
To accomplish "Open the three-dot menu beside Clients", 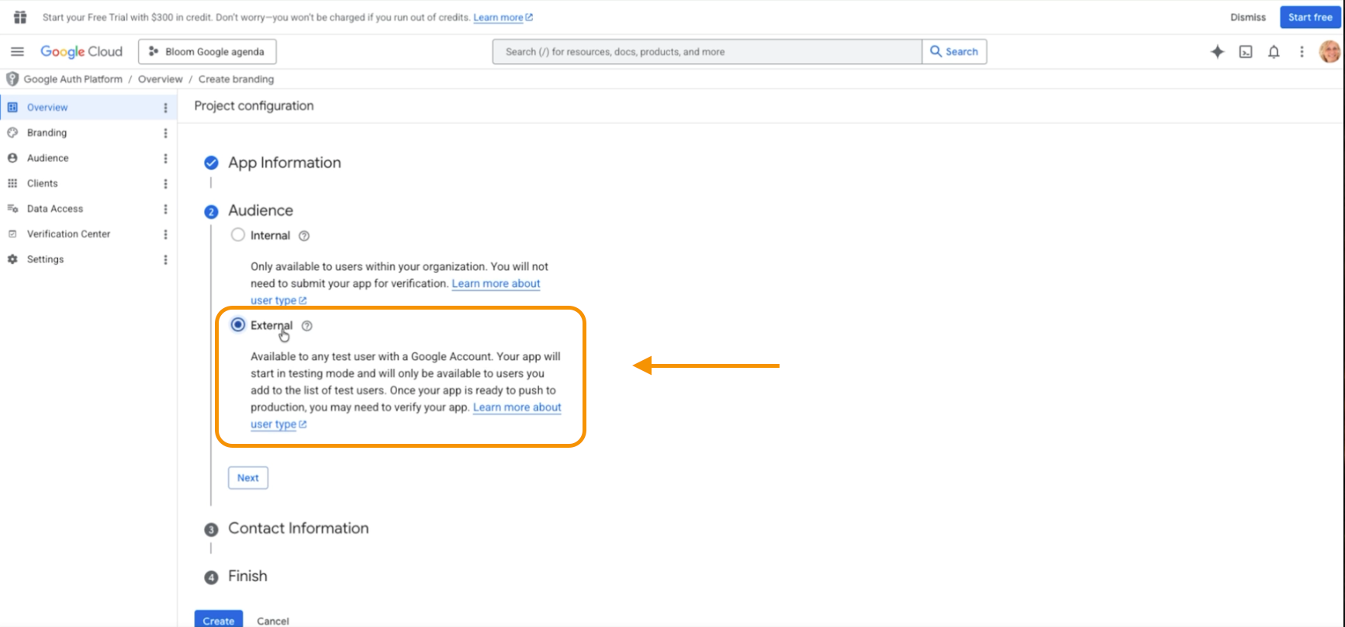I will (165, 184).
